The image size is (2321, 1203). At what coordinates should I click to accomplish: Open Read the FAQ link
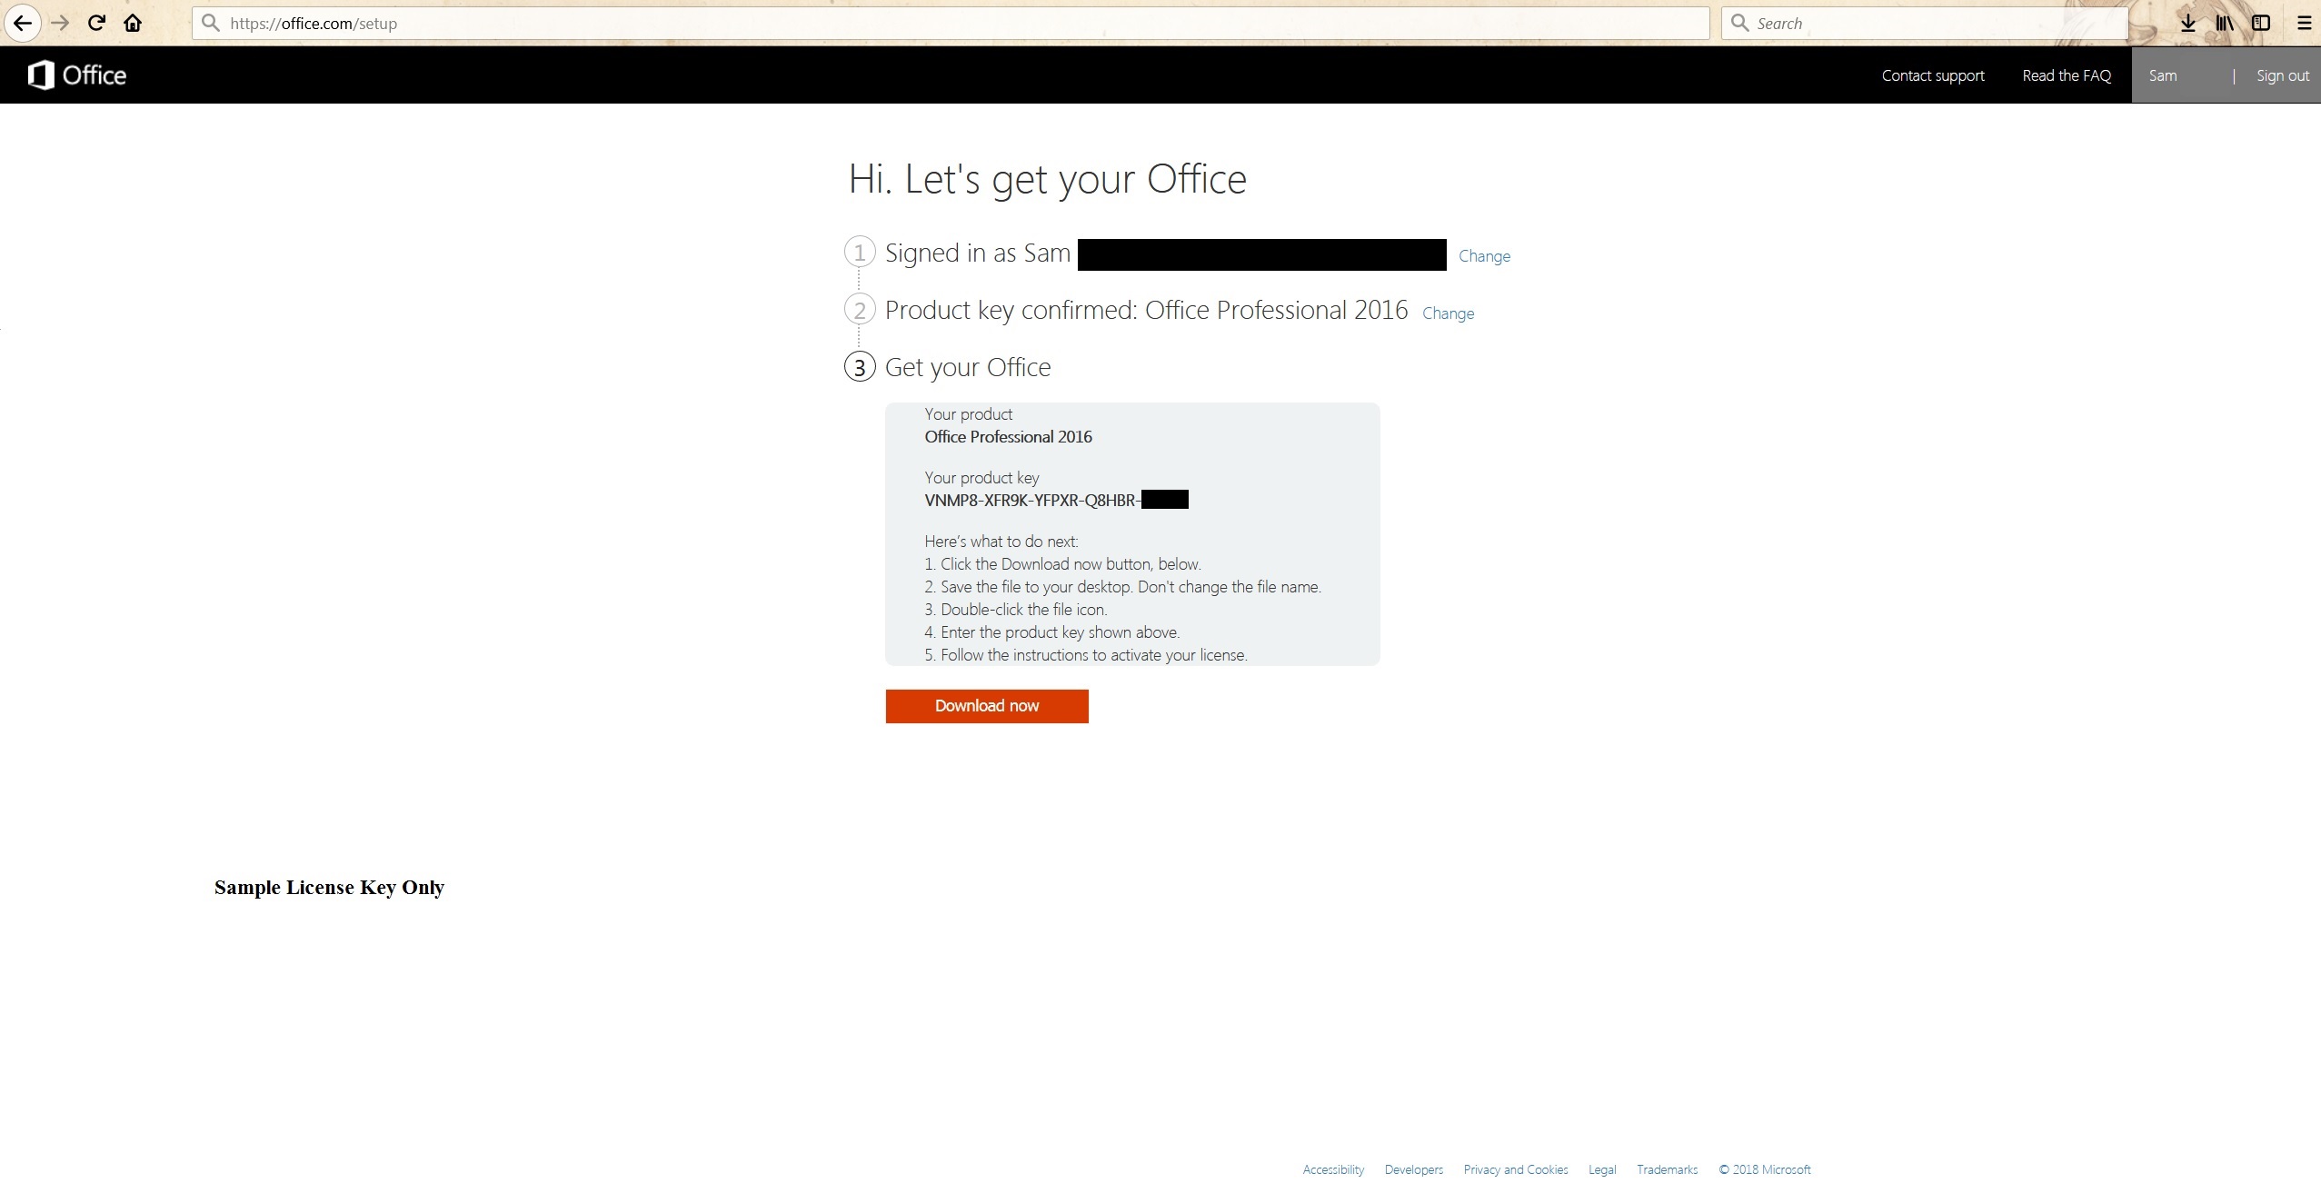click(2067, 75)
